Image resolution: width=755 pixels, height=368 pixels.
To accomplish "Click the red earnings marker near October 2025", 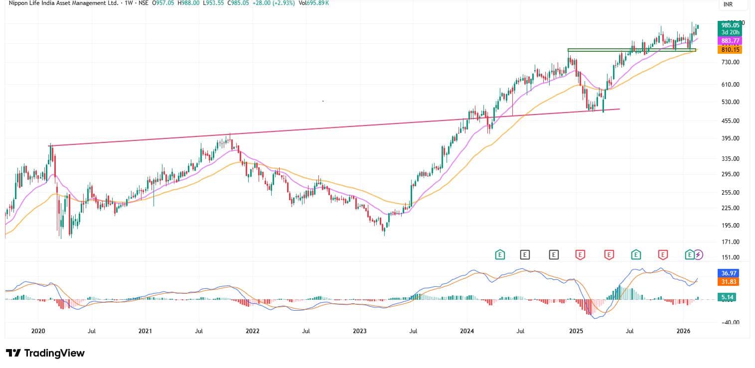I will point(663,254).
